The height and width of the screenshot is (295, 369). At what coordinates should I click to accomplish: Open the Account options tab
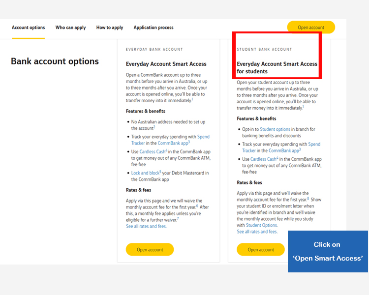[28, 28]
